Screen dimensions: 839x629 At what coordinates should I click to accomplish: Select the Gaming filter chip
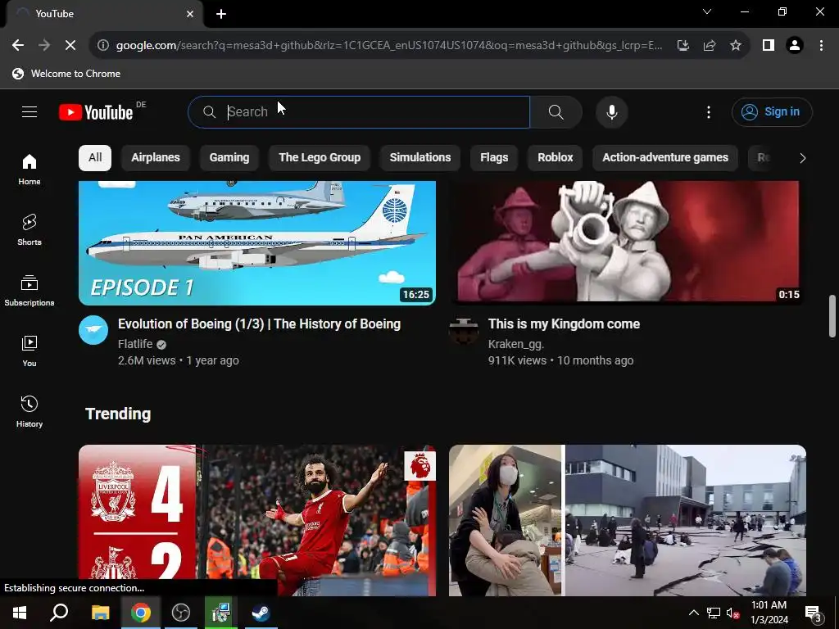[x=229, y=158]
